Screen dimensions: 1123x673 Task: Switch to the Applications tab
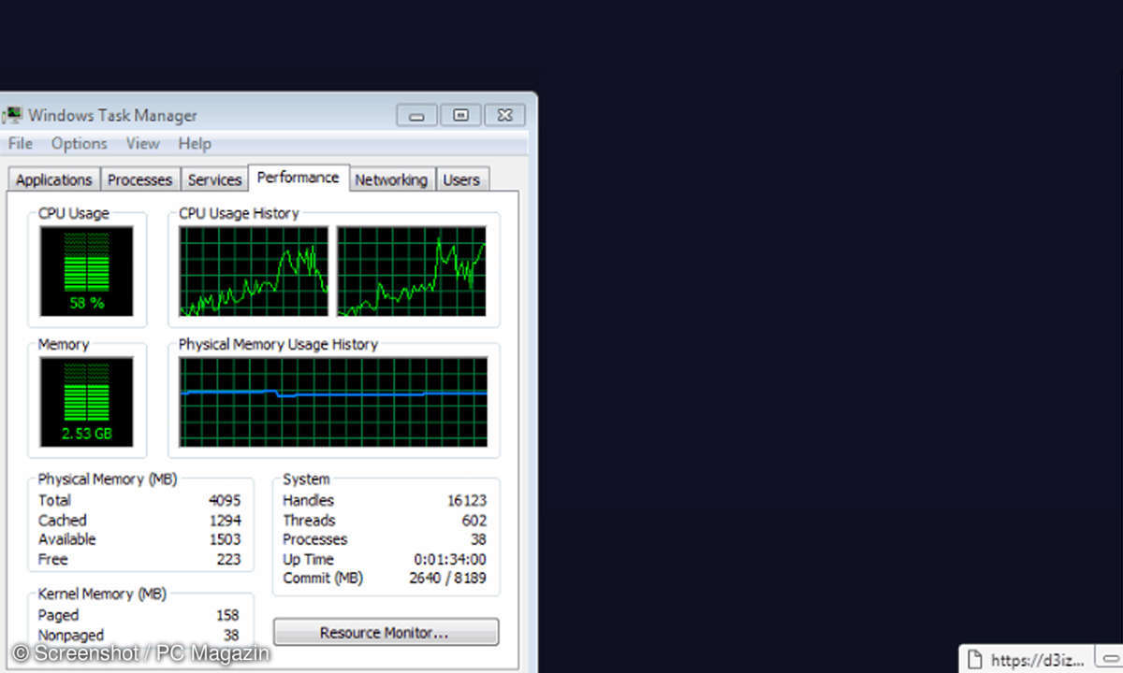pos(53,179)
